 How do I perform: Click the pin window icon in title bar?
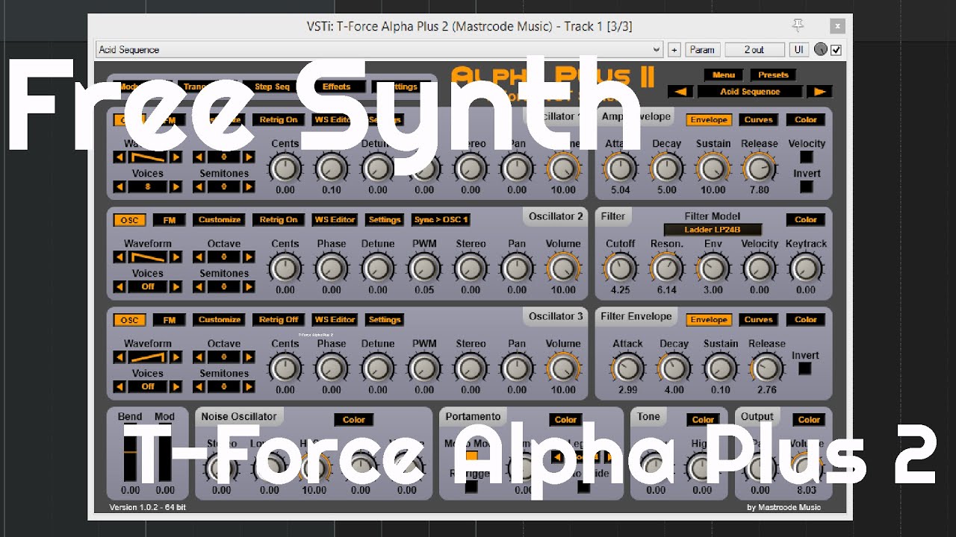[798, 26]
